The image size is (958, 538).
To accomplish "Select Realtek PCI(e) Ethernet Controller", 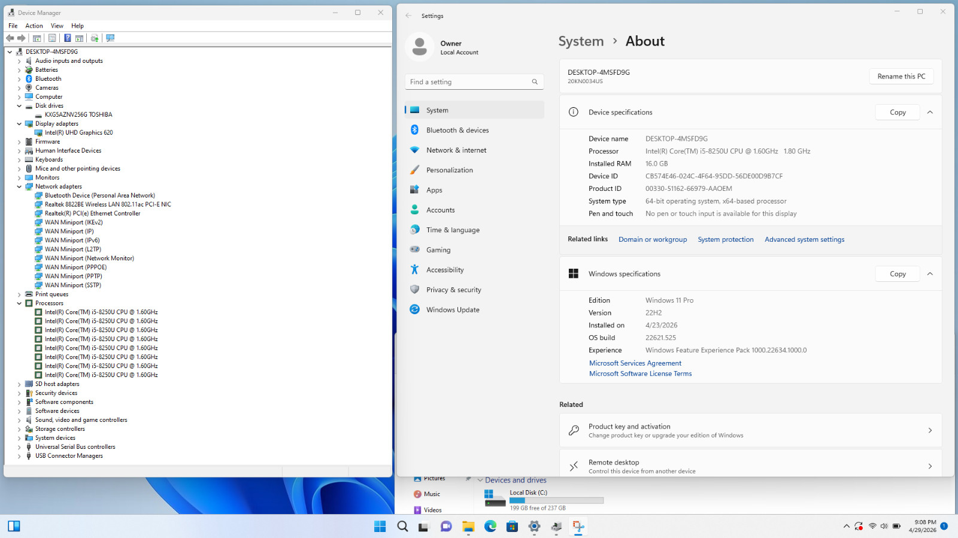I will pos(92,214).
